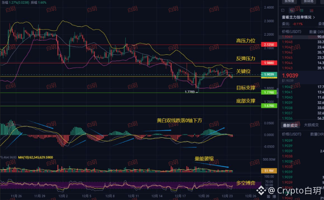This screenshot has width=324, height=200.
Task: Click the 12月 20 date on time axis
Action: [x=204, y=196]
